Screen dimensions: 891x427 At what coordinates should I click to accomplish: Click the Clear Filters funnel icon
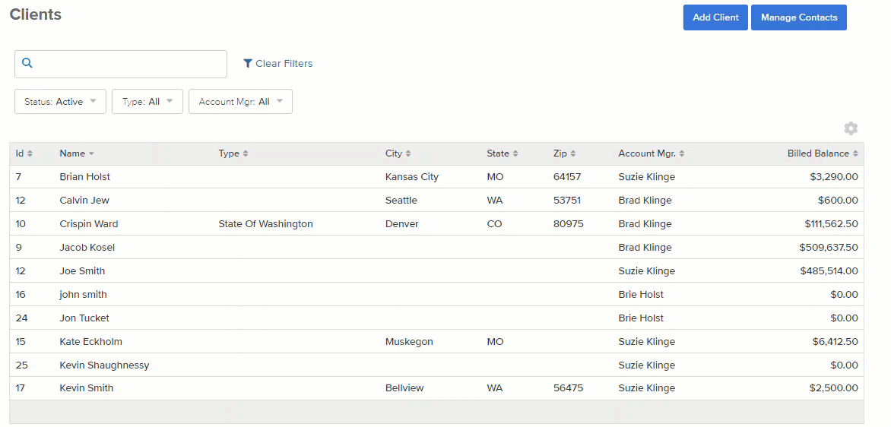[247, 64]
